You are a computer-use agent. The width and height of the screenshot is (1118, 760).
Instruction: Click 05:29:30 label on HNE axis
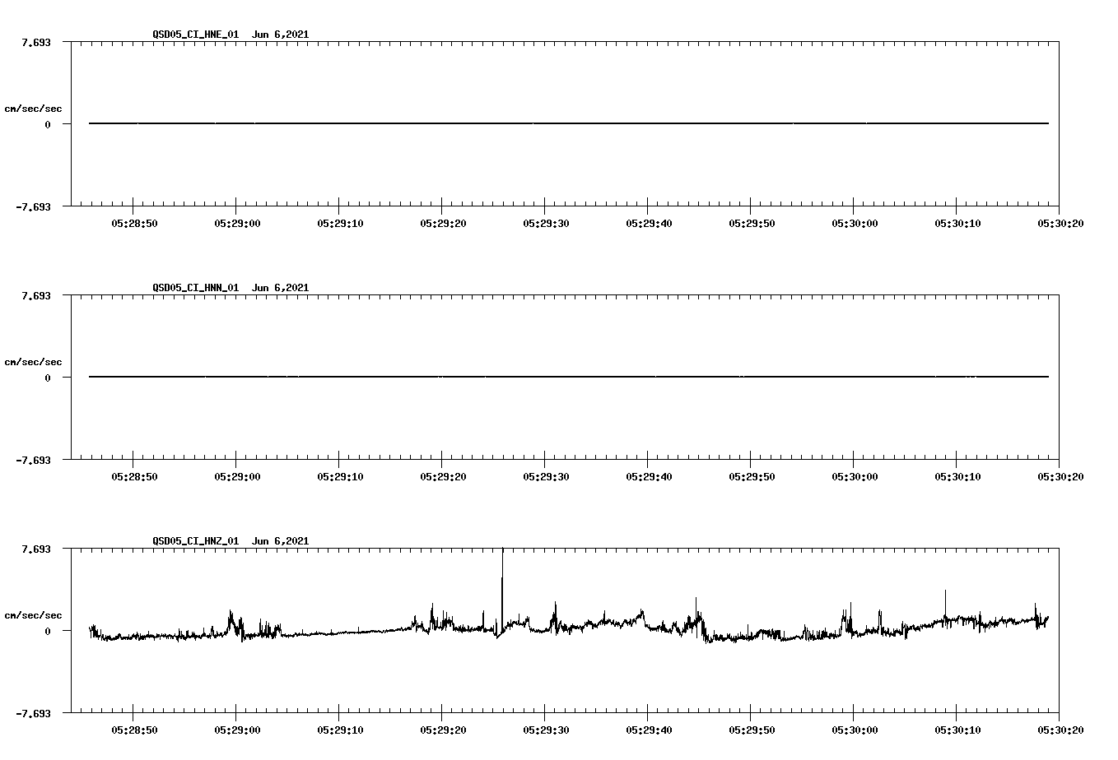coord(546,223)
